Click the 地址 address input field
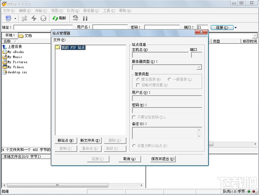The width and height of the screenshot is (259, 195). (x=43, y=27)
